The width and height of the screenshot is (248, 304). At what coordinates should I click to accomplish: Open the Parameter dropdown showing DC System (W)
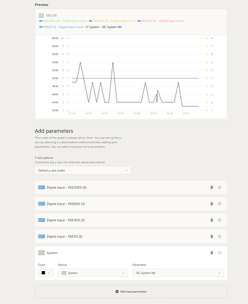[178, 273]
